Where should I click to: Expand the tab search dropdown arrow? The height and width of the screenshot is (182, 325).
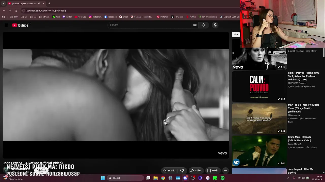[3, 3]
